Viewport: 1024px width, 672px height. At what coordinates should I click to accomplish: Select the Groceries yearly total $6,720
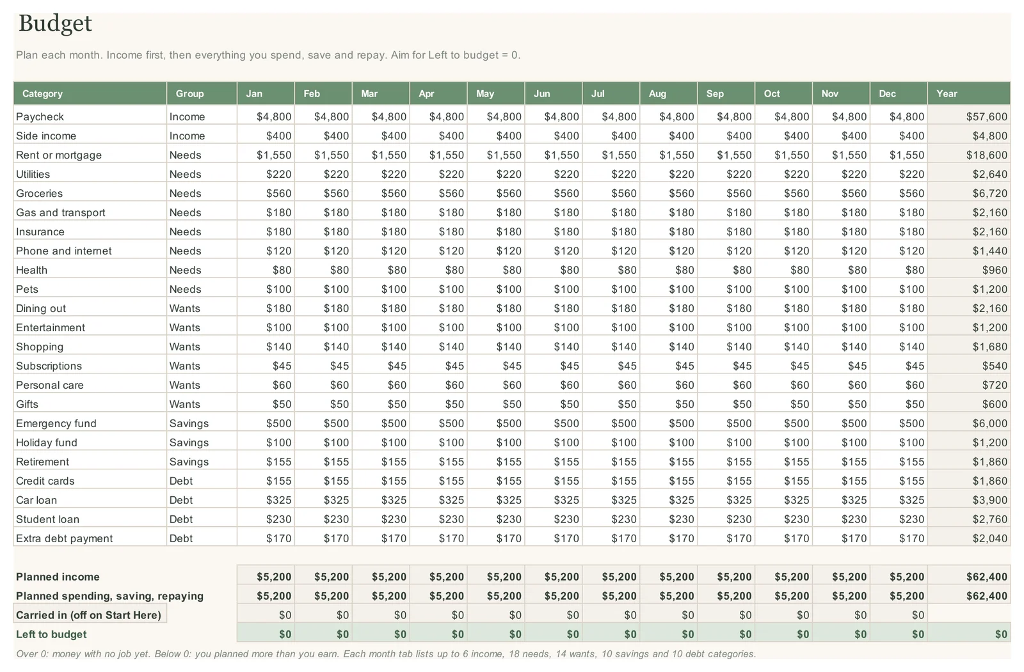tap(969, 193)
